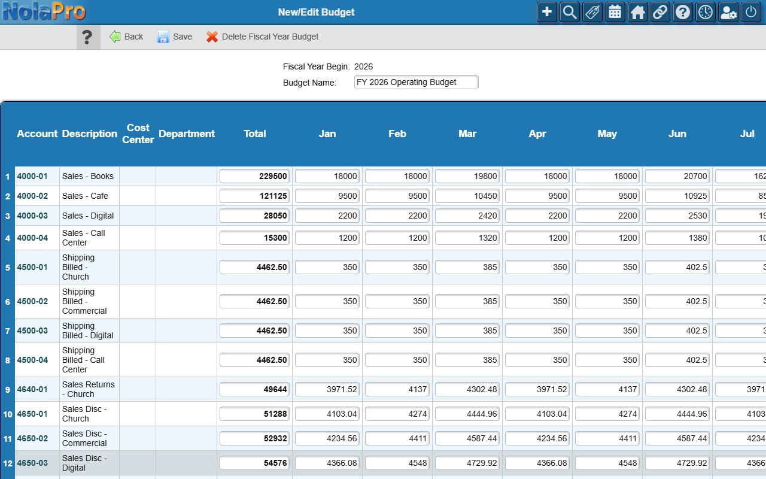Click the chain links icon

660,12
